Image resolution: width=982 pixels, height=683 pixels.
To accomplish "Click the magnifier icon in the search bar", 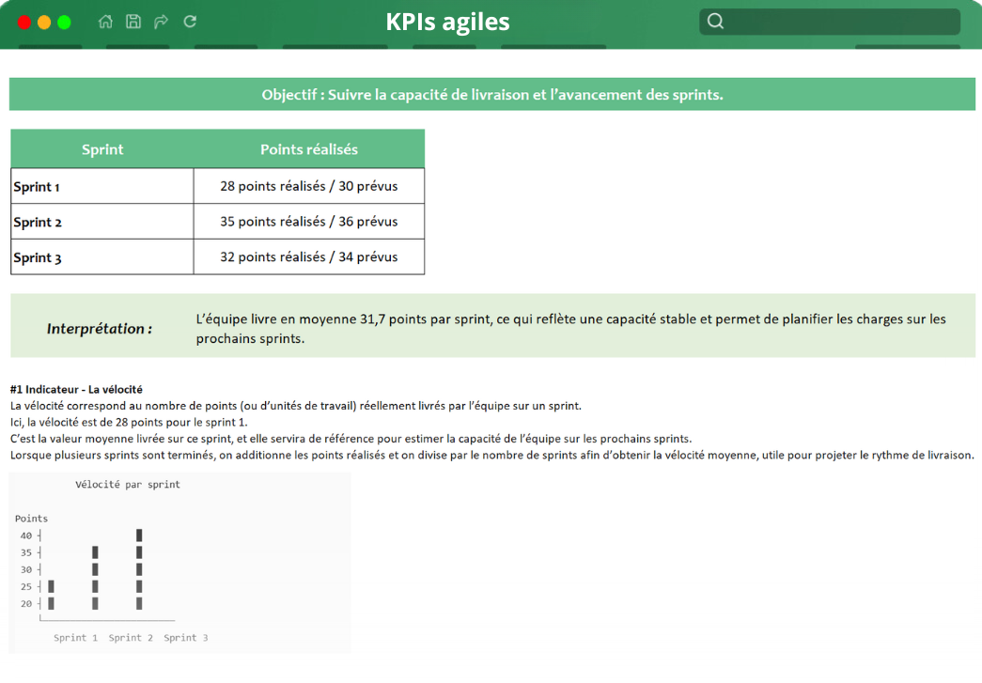I will pyautogui.click(x=715, y=21).
